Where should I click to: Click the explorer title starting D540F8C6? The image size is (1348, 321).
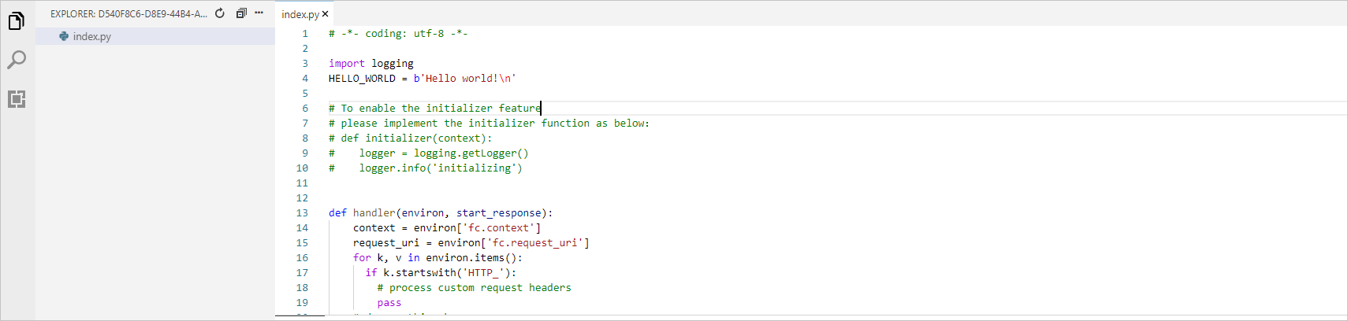point(129,13)
